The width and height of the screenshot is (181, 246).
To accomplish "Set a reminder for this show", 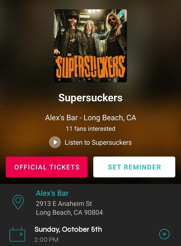I will [134, 167].
